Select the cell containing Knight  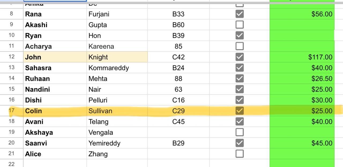tap(117, 57)
